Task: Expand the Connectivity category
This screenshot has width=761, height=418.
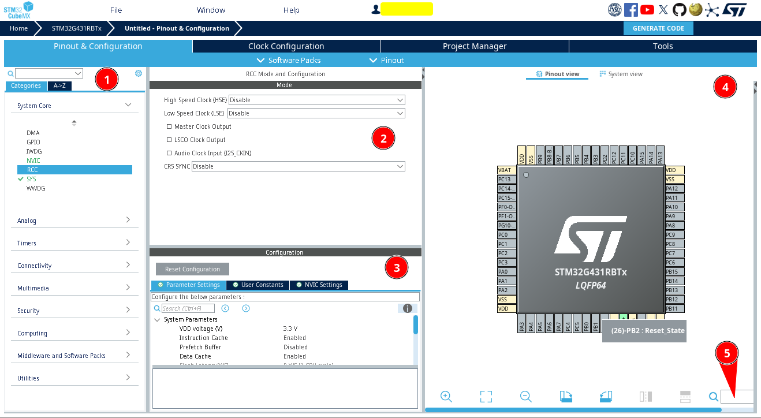Action: [x=128, y=265]
